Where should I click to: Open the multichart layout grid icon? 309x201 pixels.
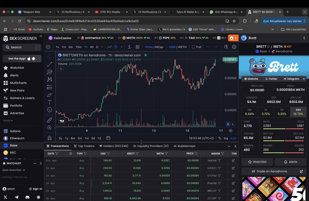pos(138,47)
